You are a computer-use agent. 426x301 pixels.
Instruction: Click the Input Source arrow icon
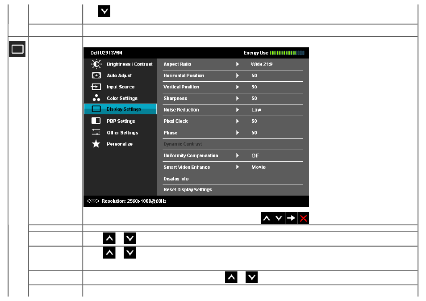96,87
